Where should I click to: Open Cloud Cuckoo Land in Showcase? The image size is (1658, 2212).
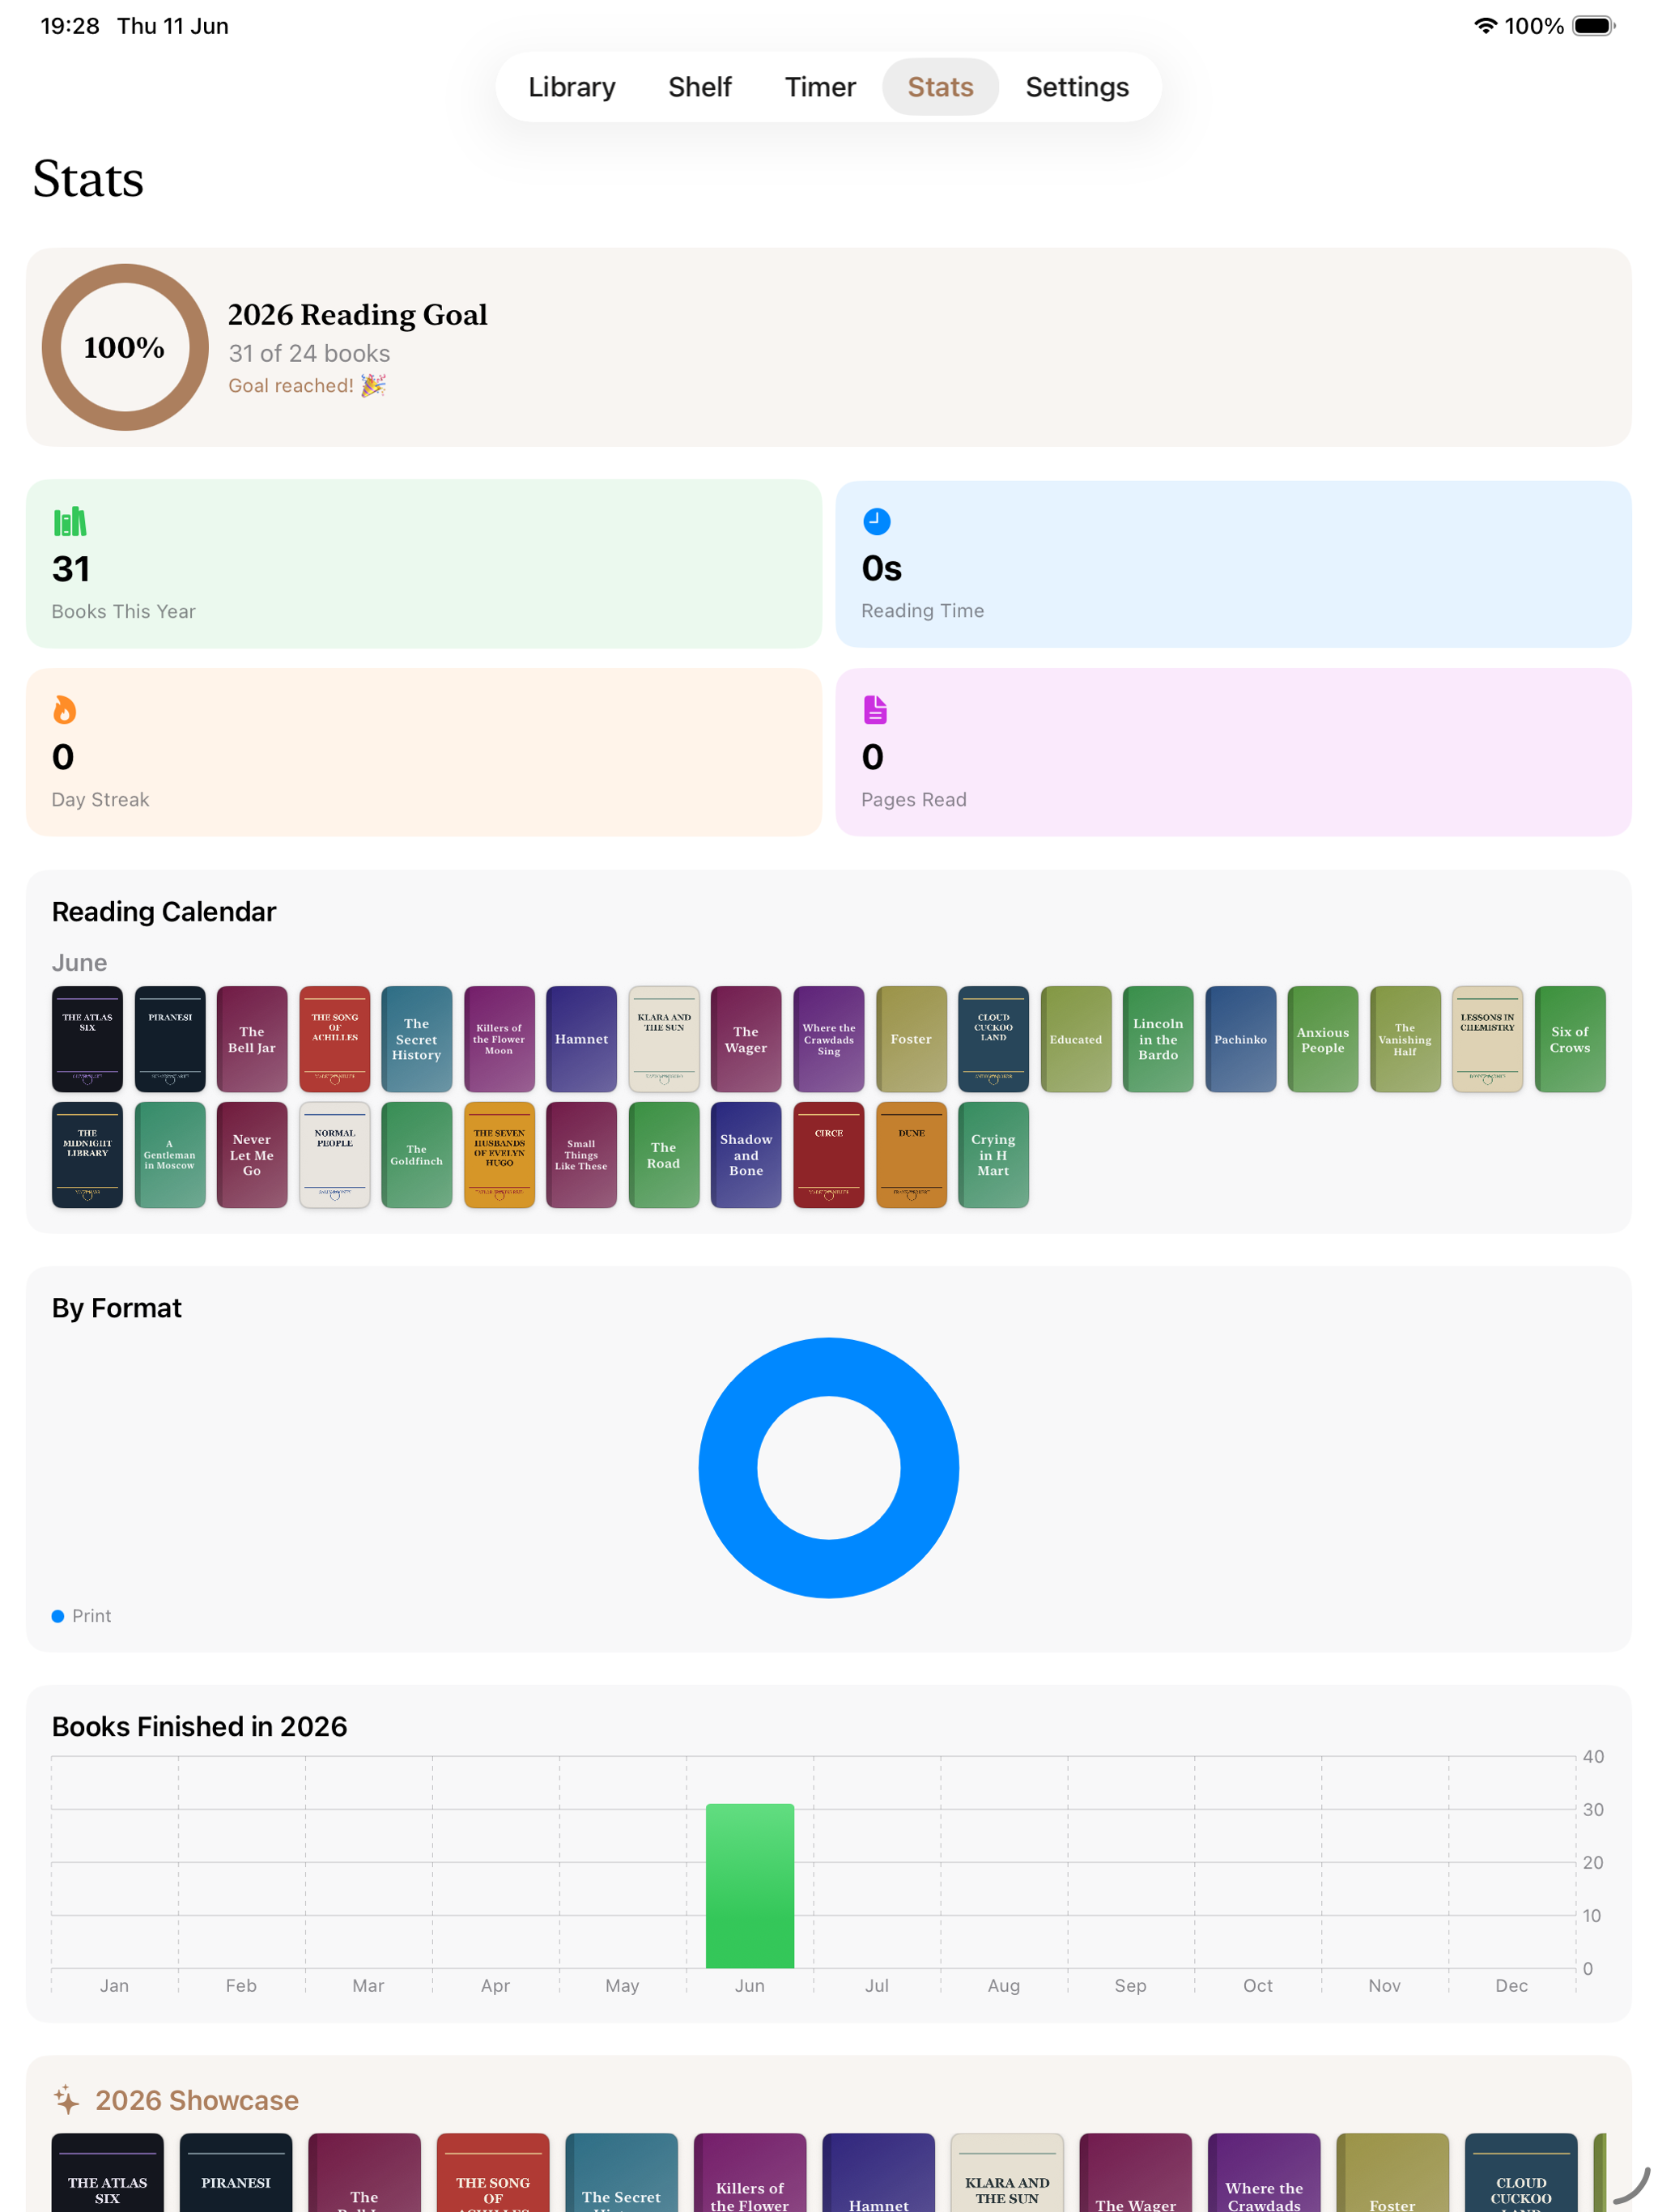[1521, 2172]
